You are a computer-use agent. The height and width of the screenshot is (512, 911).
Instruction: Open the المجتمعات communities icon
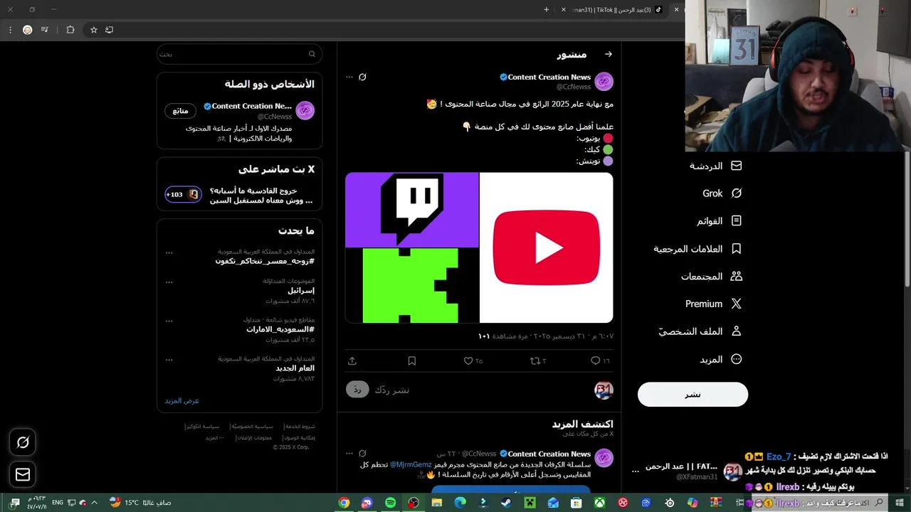[x=737, y=276]
